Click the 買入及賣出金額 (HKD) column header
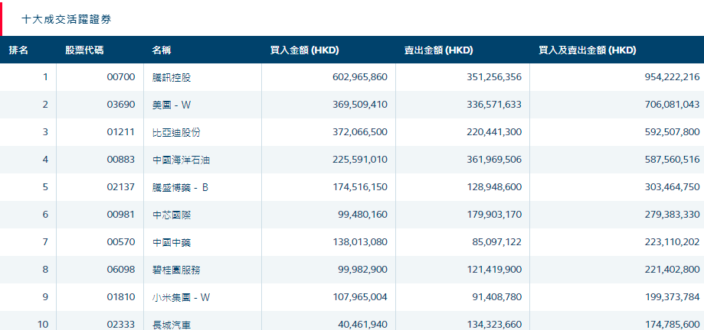The width and height of the screenshot is (704, 330). (x=588, y=50)
